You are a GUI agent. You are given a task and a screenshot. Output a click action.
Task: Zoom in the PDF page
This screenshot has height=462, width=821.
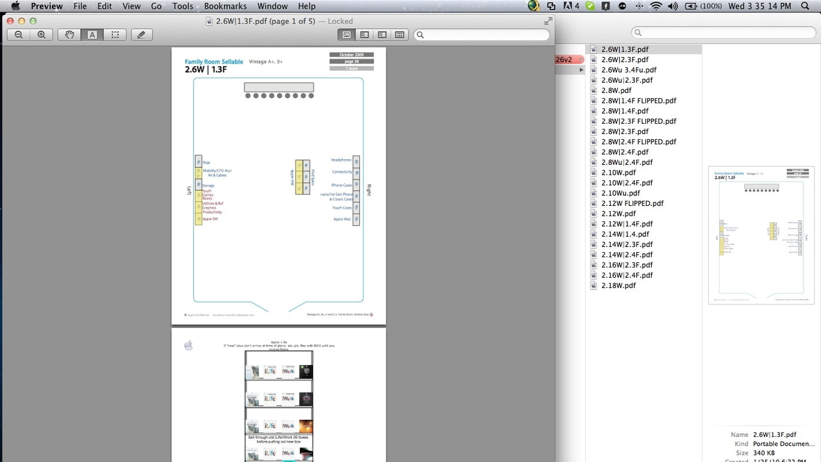tap(41, 35)
